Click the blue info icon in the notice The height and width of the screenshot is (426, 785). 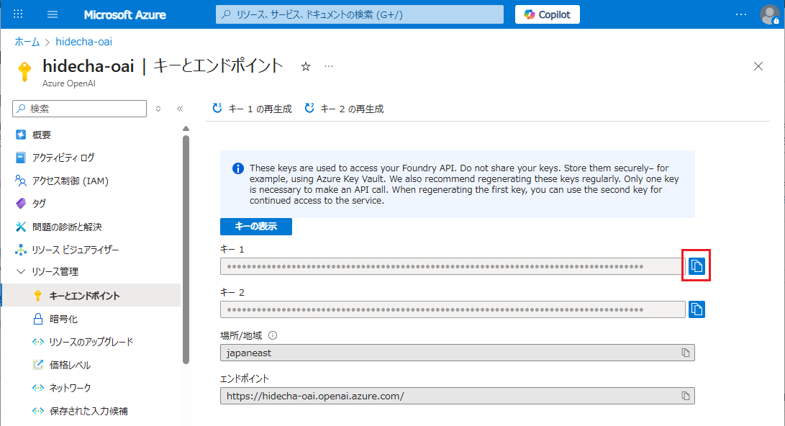point(238,168)
